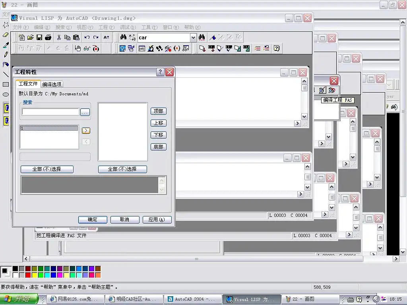Pick the yellow color swatch in Paint palette
Image resolution: width=407 pixels, height=305 pixels.
pyautogui.click(x=34, y=275)
